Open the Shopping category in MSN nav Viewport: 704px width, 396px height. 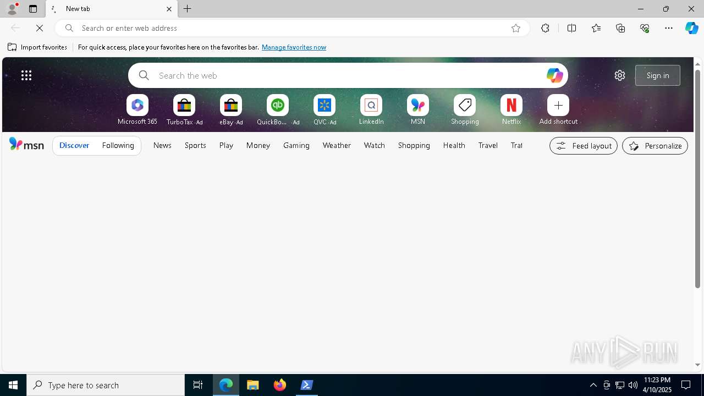click(x=414, y=145)
